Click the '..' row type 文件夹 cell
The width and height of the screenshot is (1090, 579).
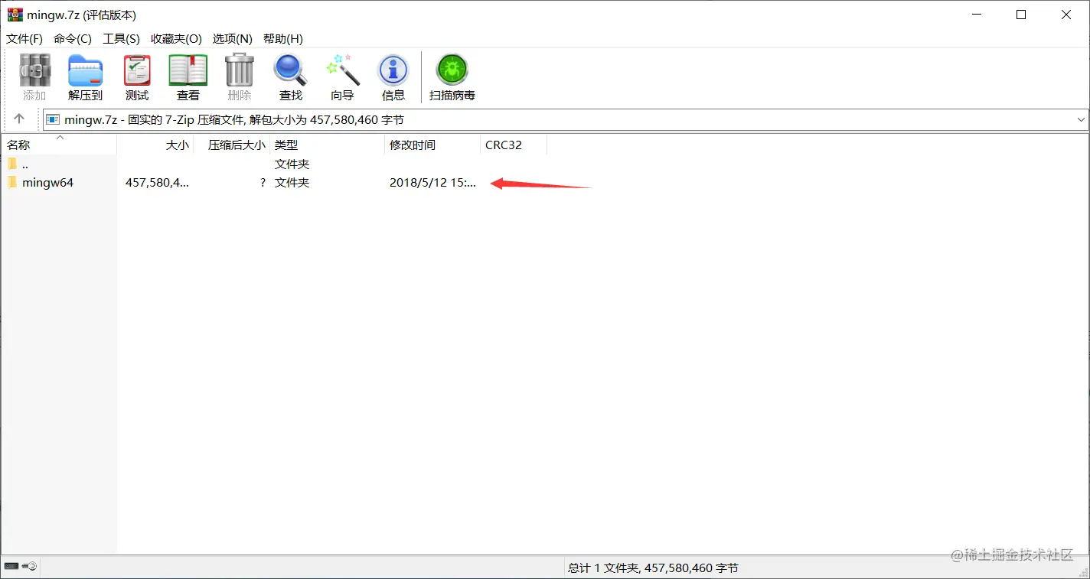click(x=292, y=164)
